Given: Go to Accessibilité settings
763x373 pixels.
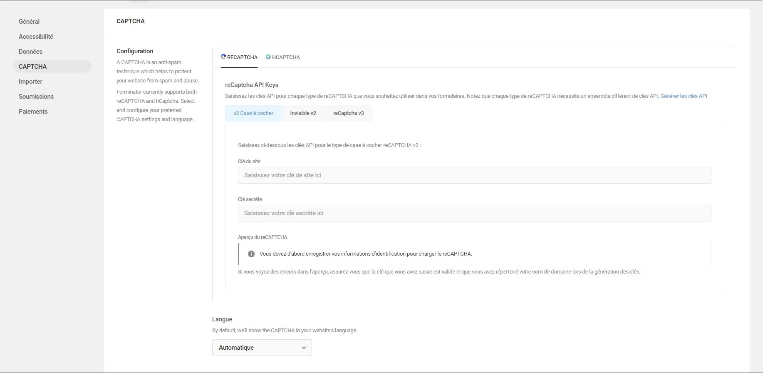Looking at the screenshot, I should point(36,37).
